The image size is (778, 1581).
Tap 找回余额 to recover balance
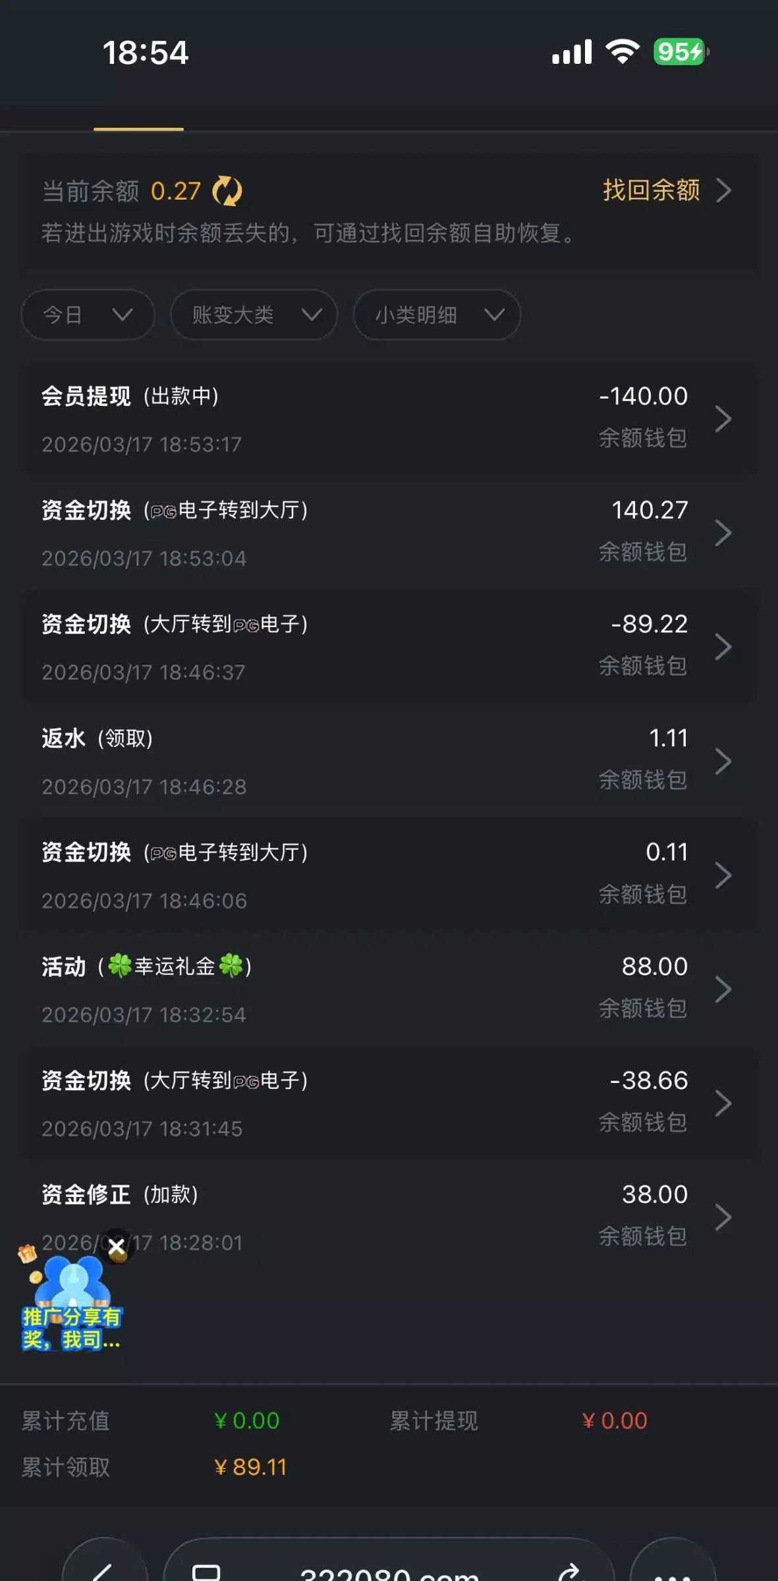pyautogui.click(x=665, y=190)
